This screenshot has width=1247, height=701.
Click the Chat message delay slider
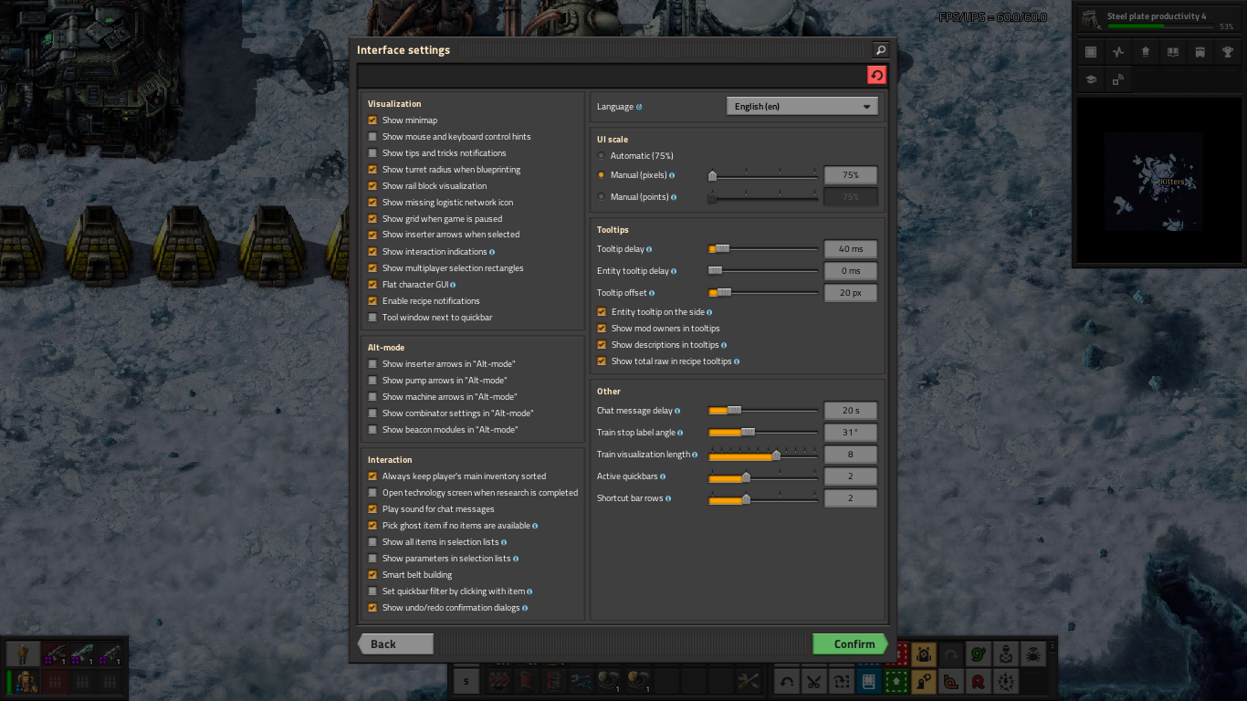click(762, 411)
